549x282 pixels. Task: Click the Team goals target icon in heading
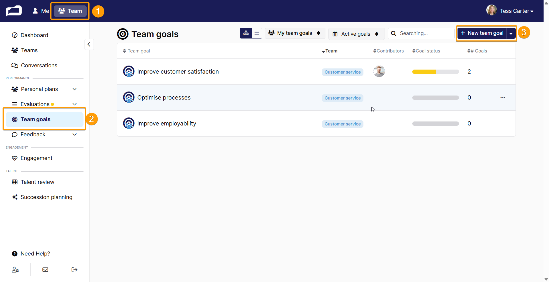tap(123, 34)
